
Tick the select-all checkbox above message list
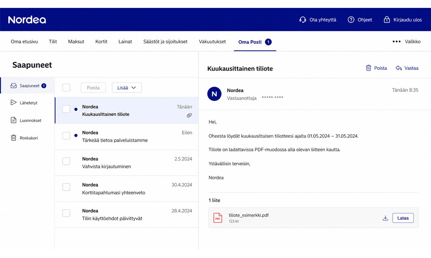tap(66, 87)
